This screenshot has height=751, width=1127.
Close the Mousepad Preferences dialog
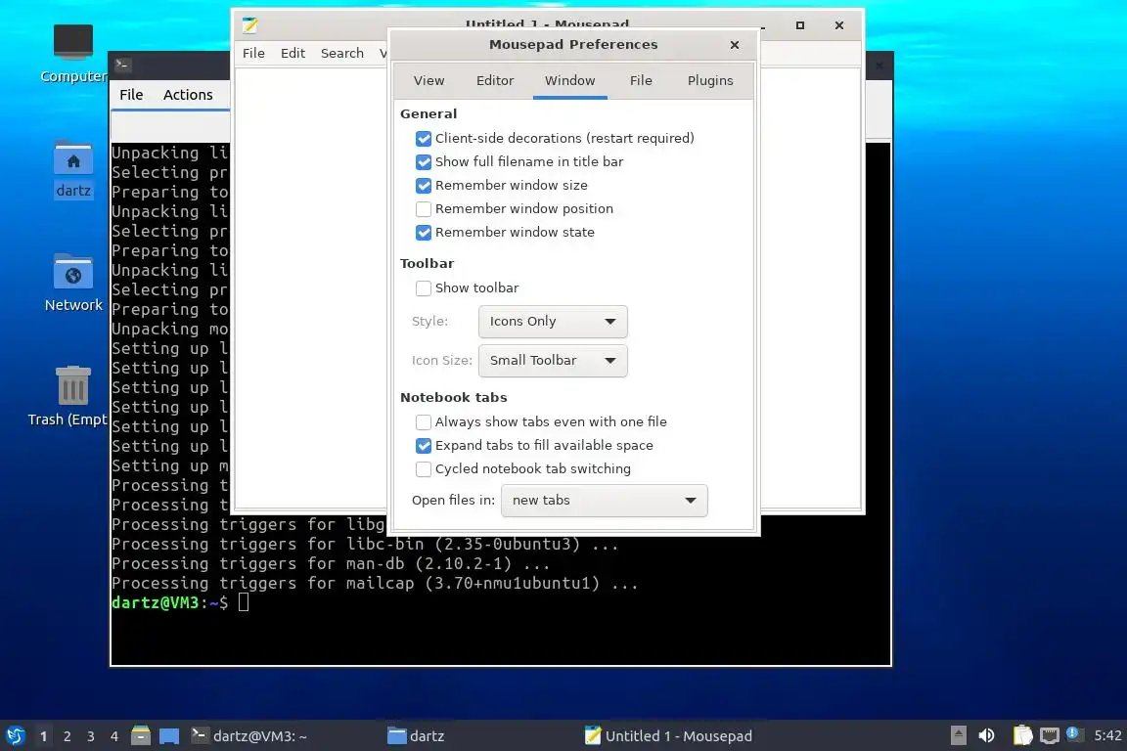click(x=734, y=45)
